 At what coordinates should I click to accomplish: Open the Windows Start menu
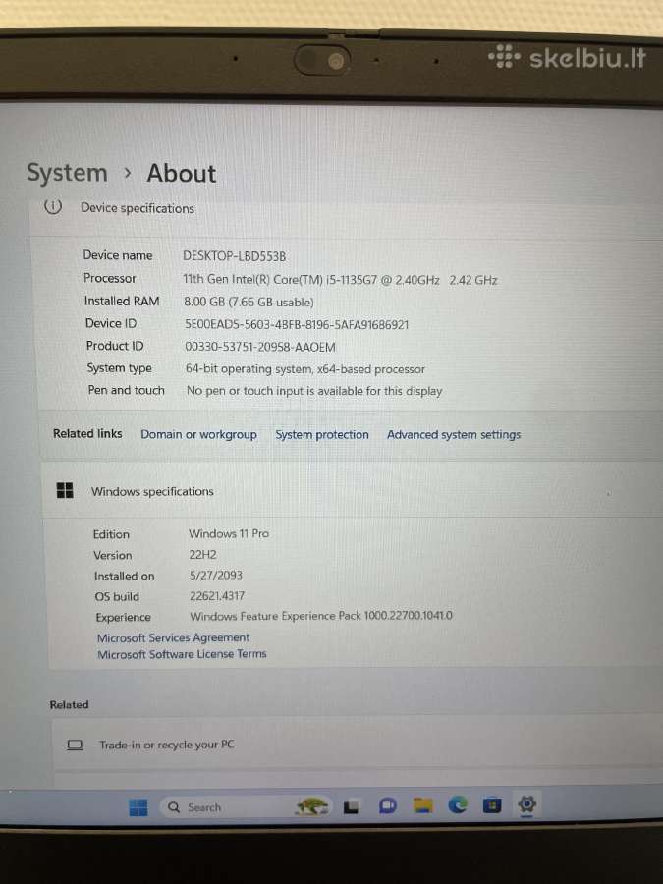[138, 807]
